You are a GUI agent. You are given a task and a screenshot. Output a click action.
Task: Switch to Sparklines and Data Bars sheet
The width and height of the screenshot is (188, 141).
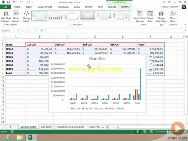pyautogui.click(x=70, y=127)
